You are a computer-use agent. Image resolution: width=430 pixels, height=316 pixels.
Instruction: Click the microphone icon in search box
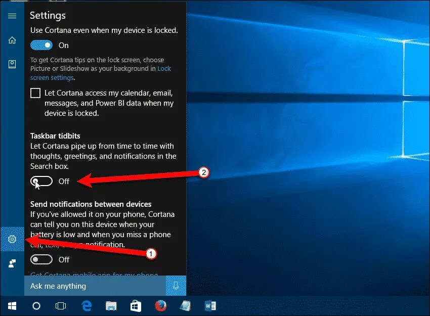pyautogui.click(x=176, y=286)
